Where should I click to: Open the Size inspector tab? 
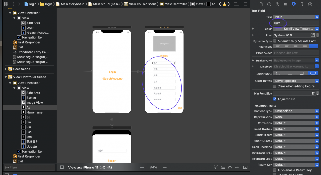302,4
